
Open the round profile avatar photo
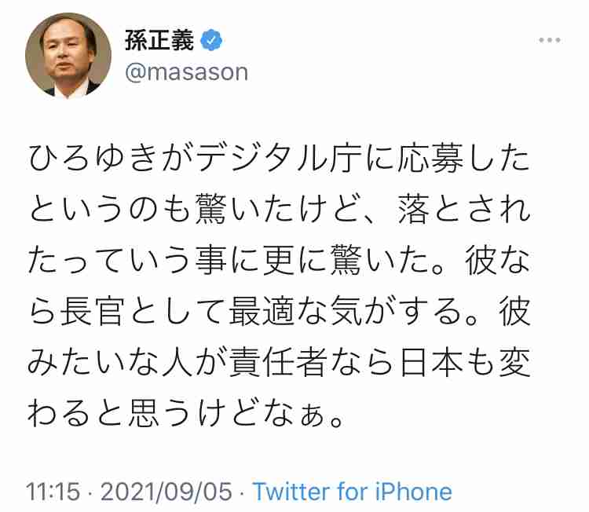point(68,55)
